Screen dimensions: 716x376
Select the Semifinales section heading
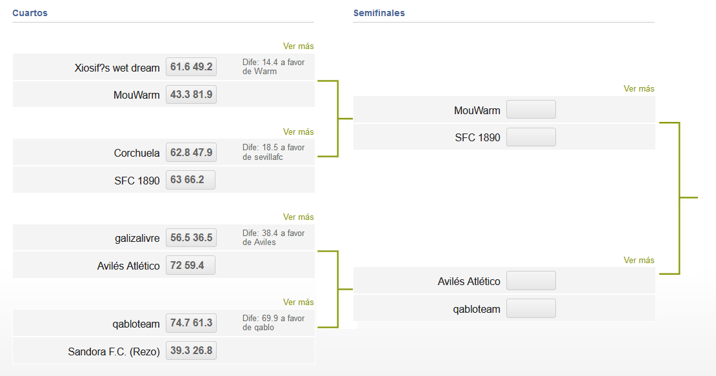[x=379, y=13]
